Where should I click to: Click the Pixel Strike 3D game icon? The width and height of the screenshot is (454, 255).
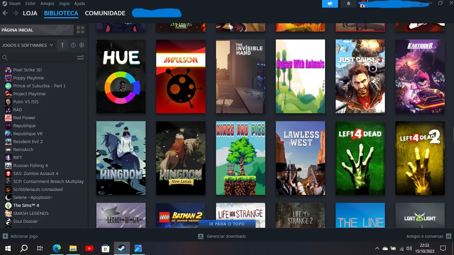coord(8,70)
